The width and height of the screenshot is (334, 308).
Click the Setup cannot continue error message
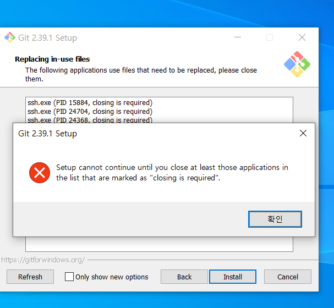[172, 173]
